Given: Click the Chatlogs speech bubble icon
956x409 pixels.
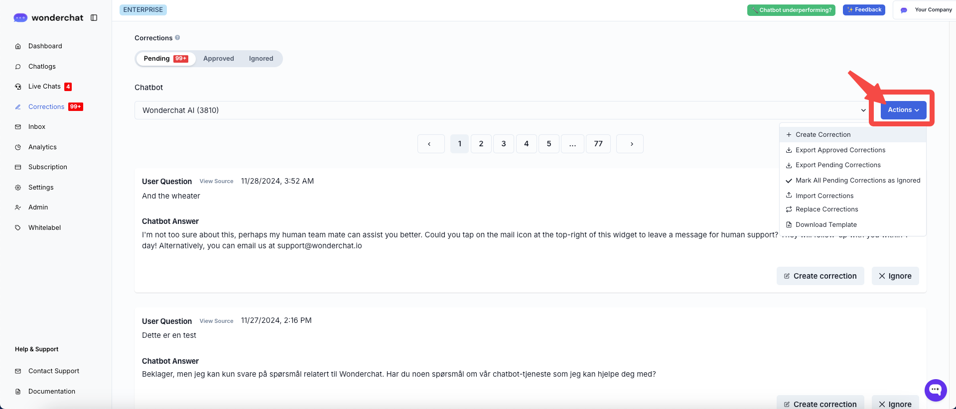Looking at the screenshot, I should tap(18, 67).
